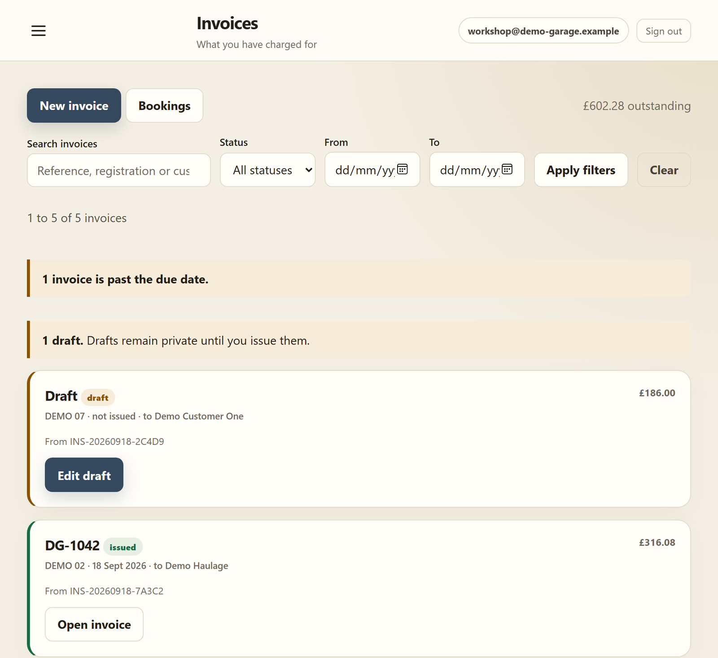Apply filters to invoice list
This screenshot has height=658, width=718.
(x=581, y=170)
